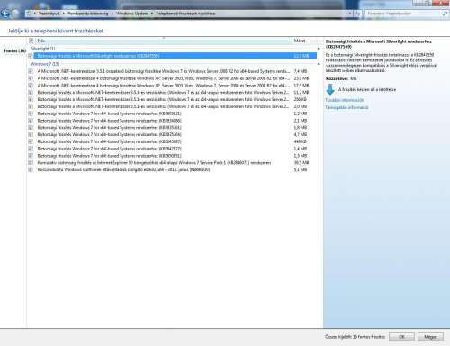Open Rendszer és biztonság breadcrumb
450x346 pixels.
click(x=88, y=14)
